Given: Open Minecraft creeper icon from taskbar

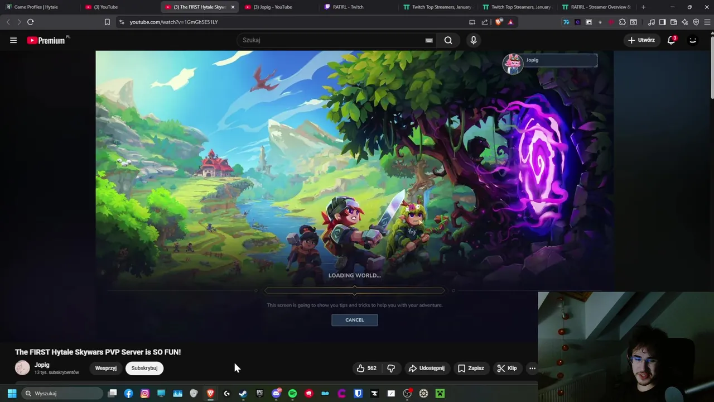Looking at the screenshot, I should point(440,393).
